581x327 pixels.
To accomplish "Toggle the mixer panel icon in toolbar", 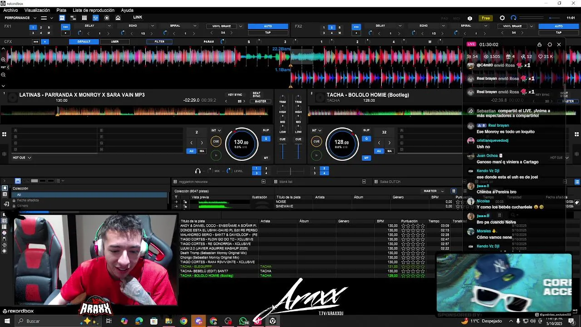I will 96,18.
